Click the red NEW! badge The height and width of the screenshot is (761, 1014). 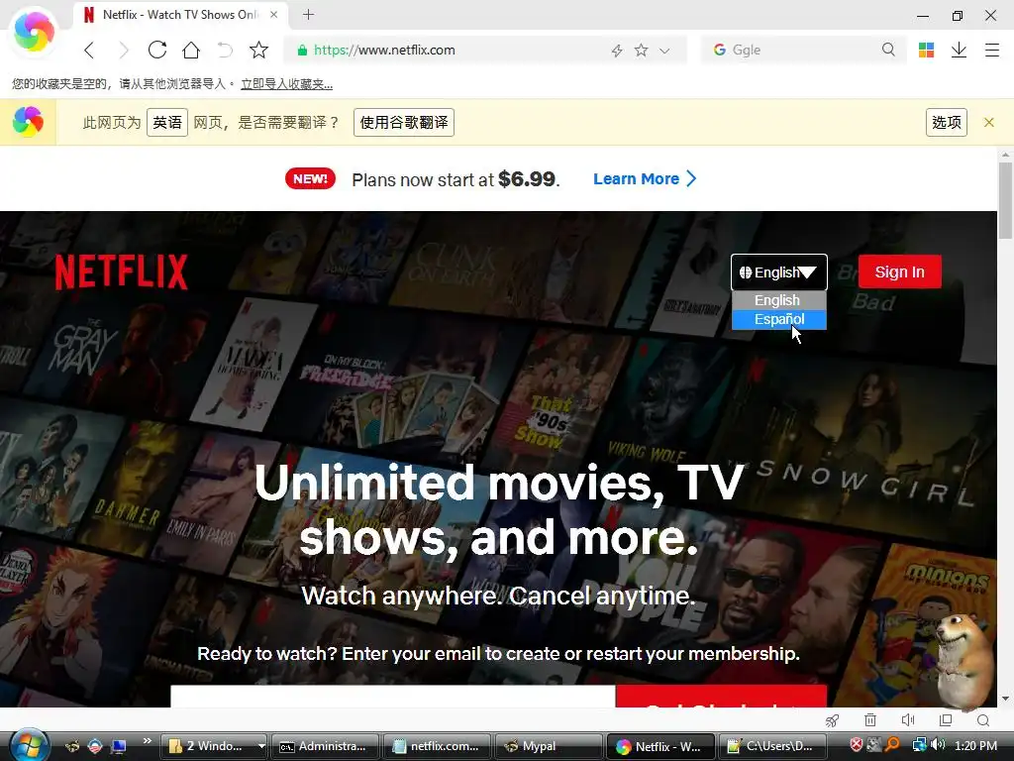click(x=310, y=178)
